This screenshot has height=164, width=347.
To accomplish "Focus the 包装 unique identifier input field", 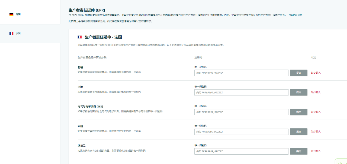I will click(x=241, y=73).
